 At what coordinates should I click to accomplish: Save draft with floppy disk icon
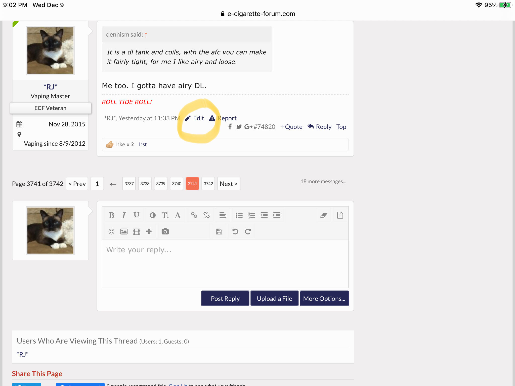219,231
